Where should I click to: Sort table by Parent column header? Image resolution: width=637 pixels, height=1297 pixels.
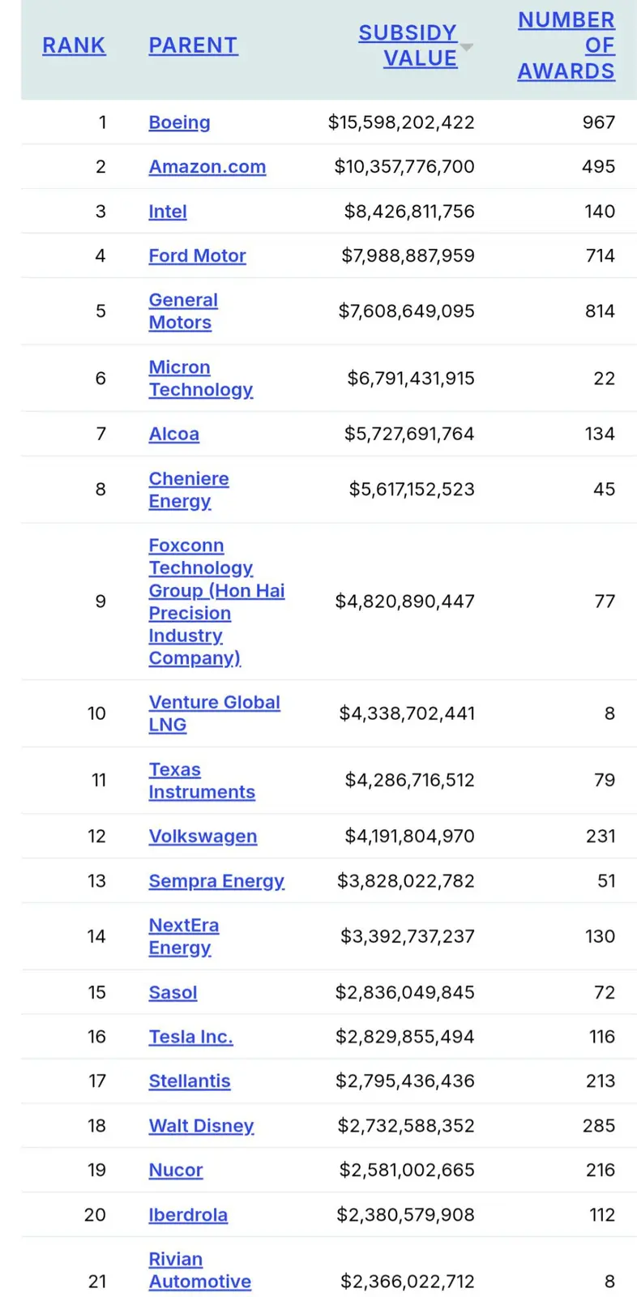pos(193,45)
